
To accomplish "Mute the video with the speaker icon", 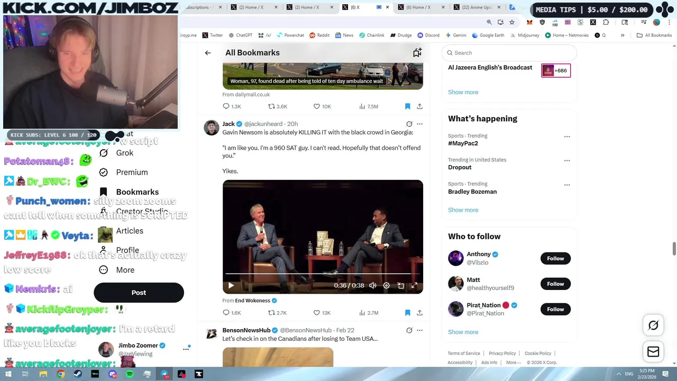I will 373,285.
